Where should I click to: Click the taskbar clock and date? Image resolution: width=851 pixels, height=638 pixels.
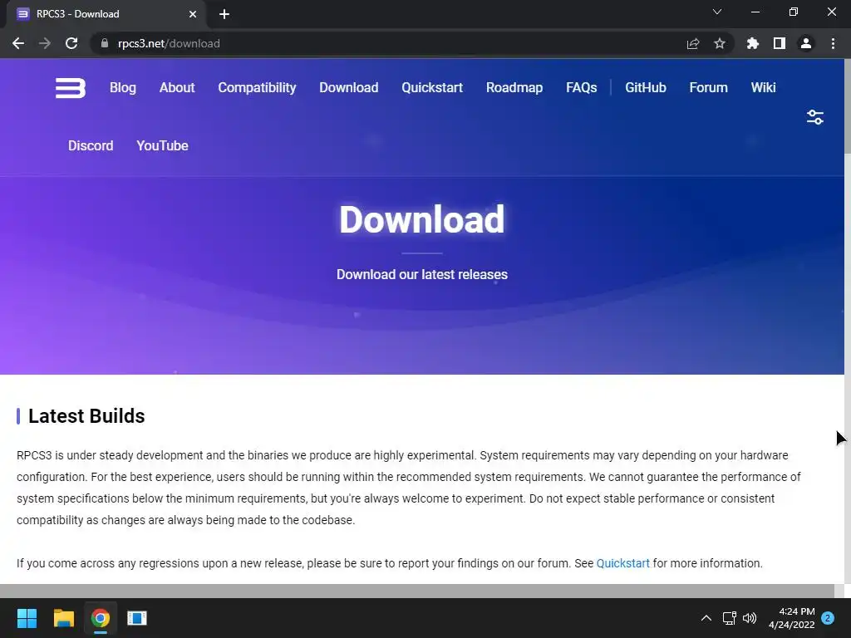[792, 618]
